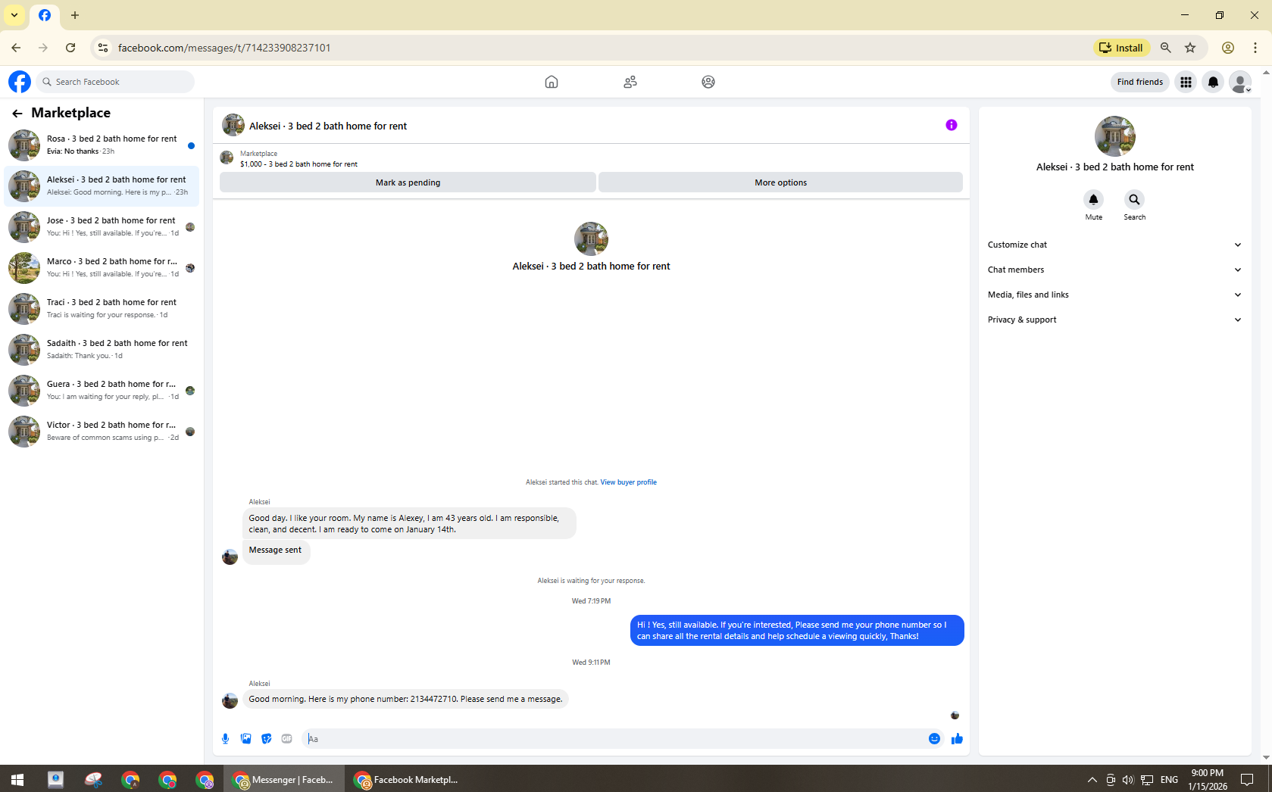Open the emoji picker in message box
Viewport: 1272px width, 792px height.
point(935,739)
